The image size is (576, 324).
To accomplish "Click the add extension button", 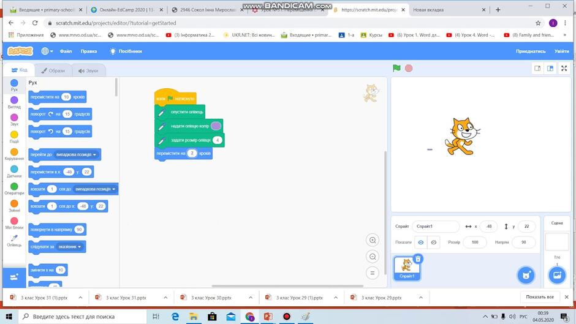I will pos(14,277).
